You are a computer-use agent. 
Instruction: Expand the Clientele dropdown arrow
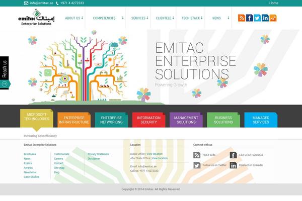173,18
